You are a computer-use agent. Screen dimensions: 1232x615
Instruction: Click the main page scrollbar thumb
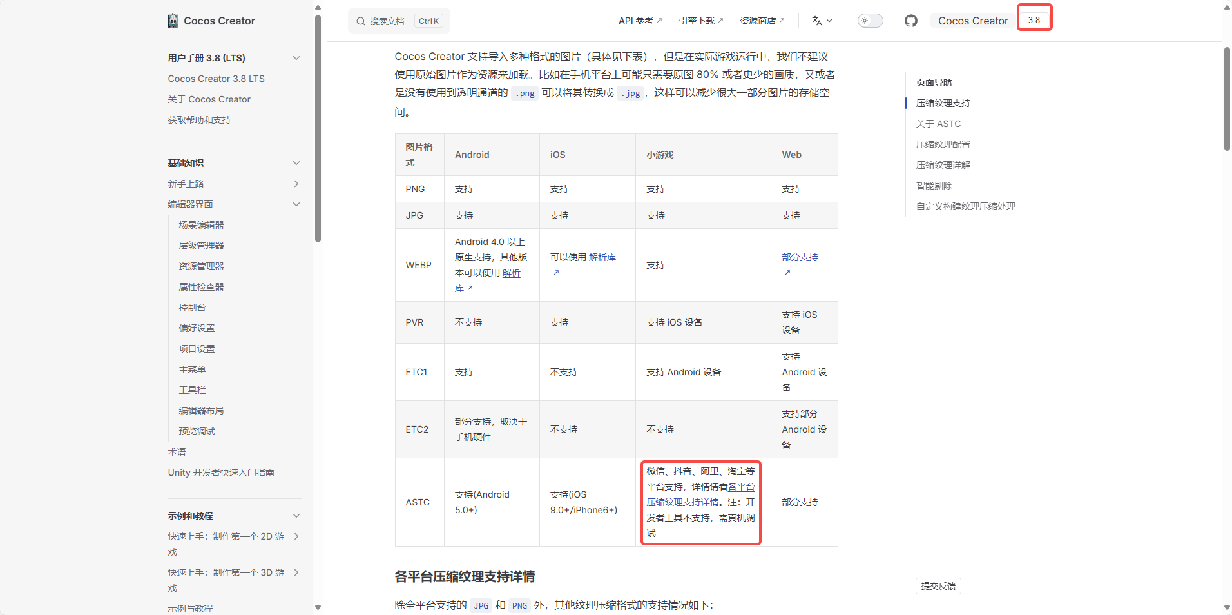pos(1227,99)
